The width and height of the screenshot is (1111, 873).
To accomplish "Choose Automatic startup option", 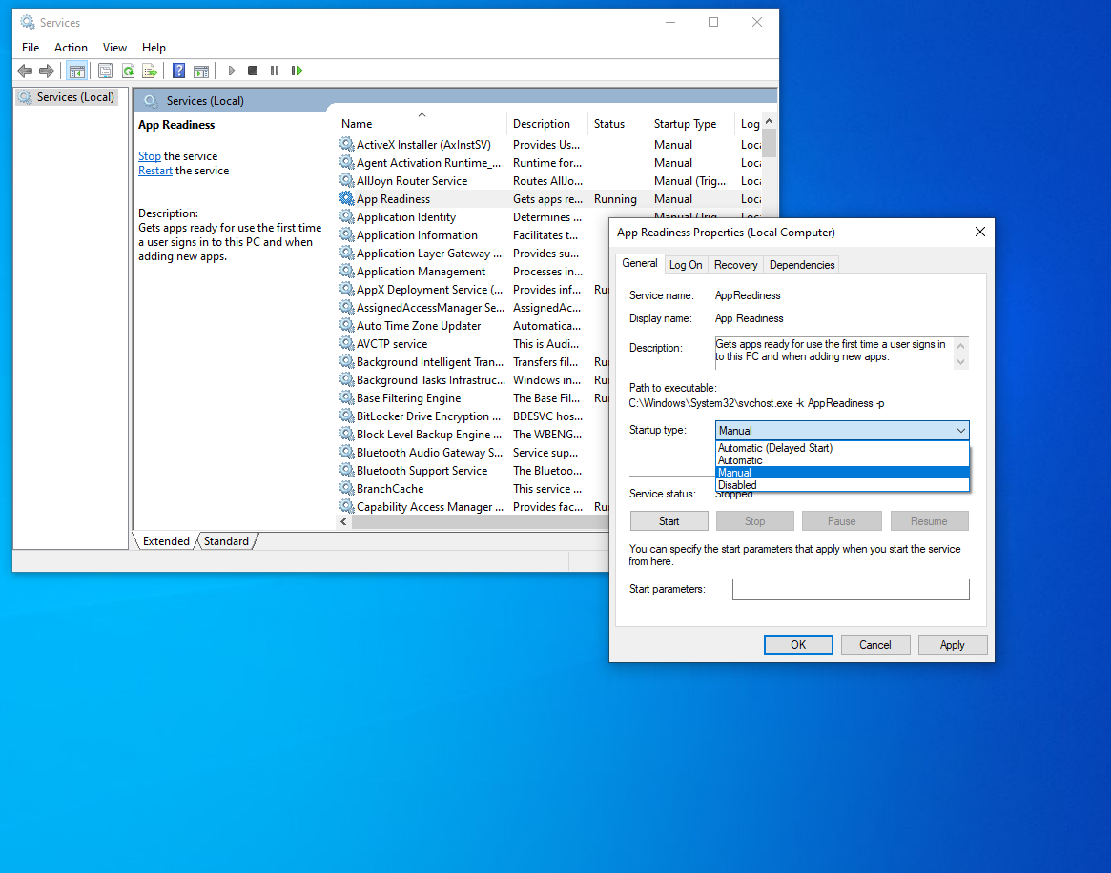I will point(842,460).
